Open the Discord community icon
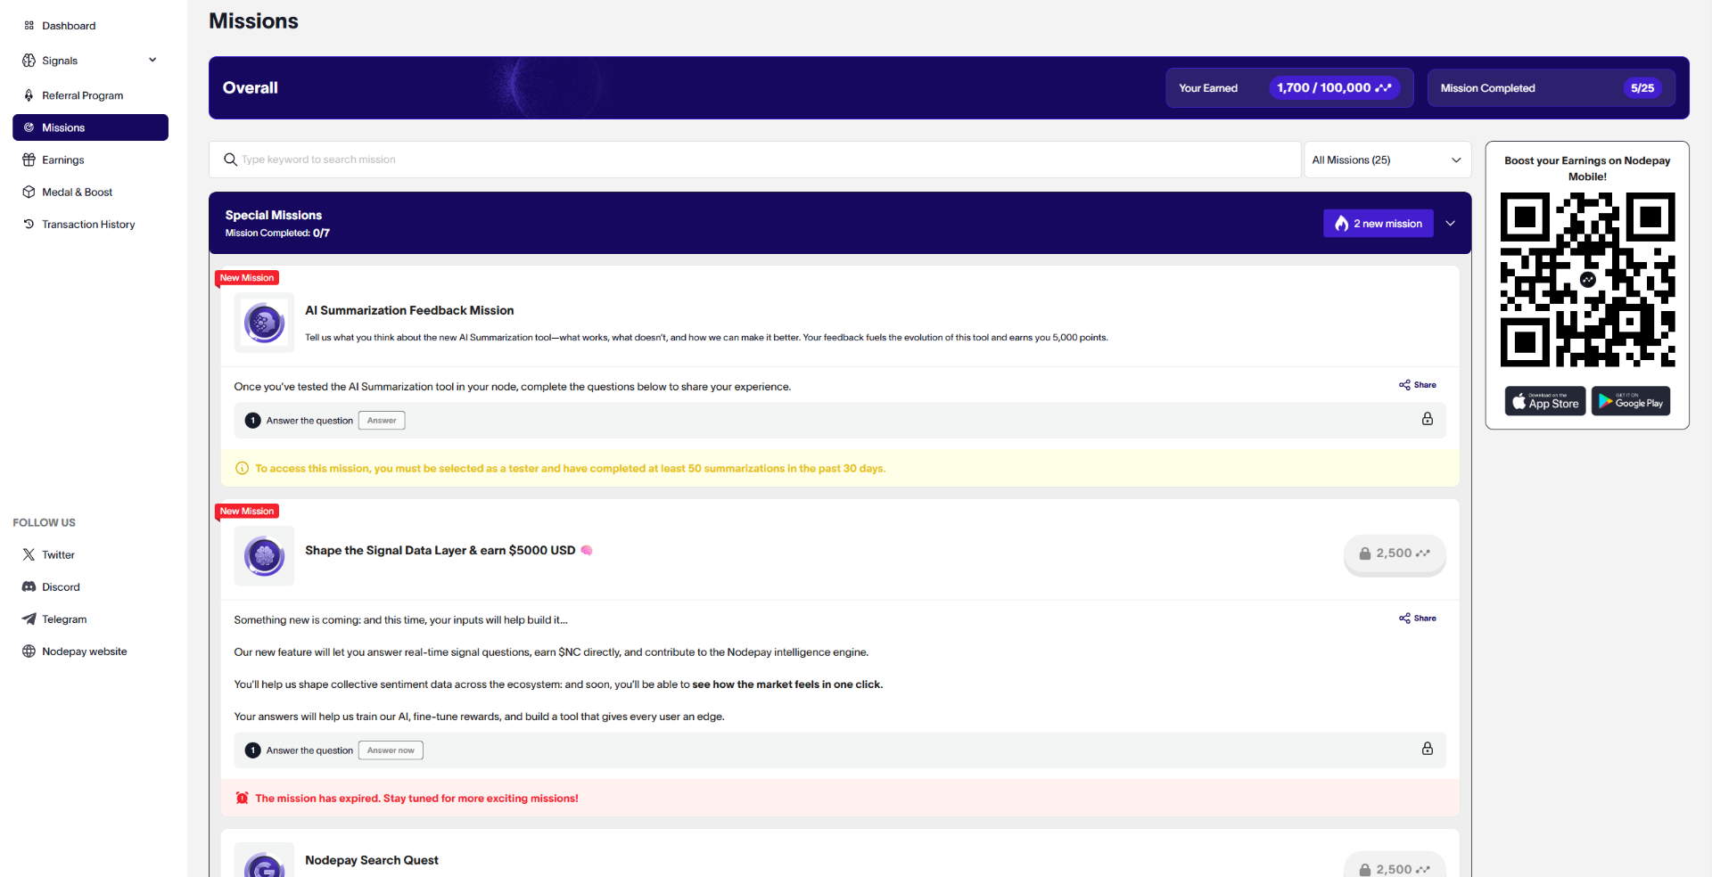The height and width of the screenshot is (877, 1712). pyautogui.click(x=29, y=586)
